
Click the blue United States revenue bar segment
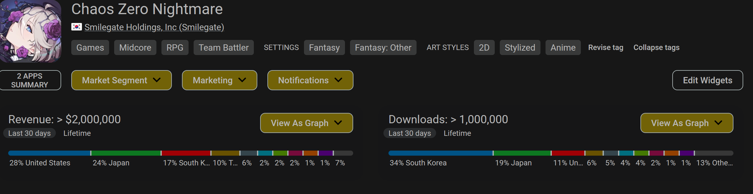pyautogui.click(x=49, y=153)
